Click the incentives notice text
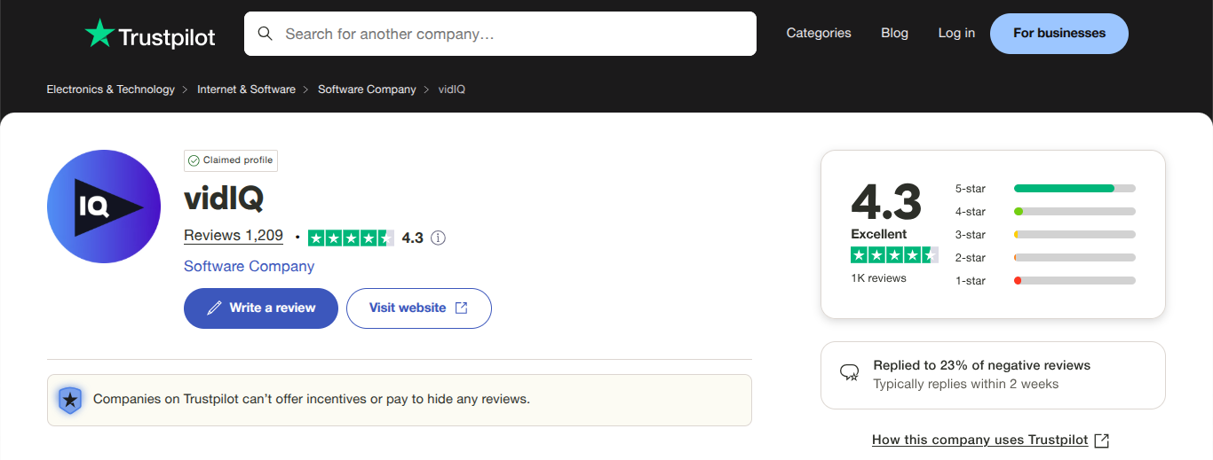The height and width of the screenshot is (460, 1213). pyautogui.click(x=312, y=399)
